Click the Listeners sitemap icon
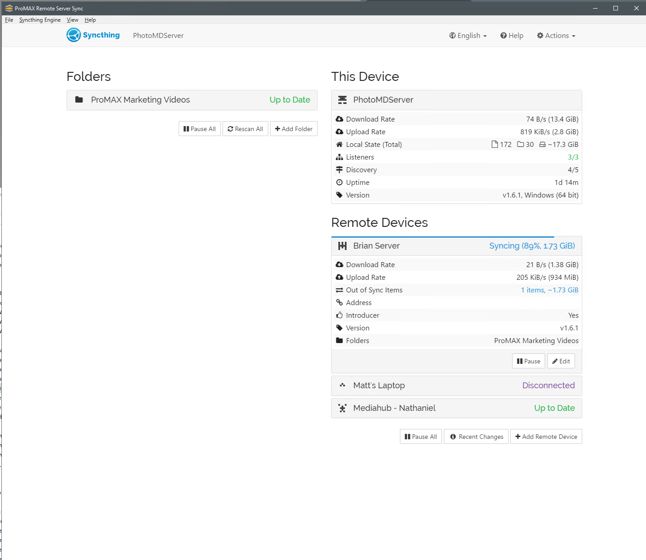The image size is (646, 560). 339,157
